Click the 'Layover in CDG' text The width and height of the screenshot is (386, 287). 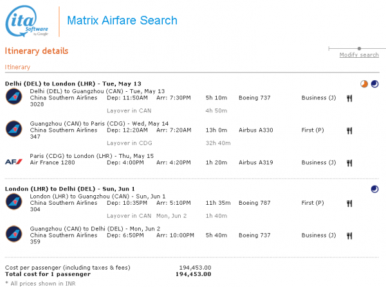129,143
